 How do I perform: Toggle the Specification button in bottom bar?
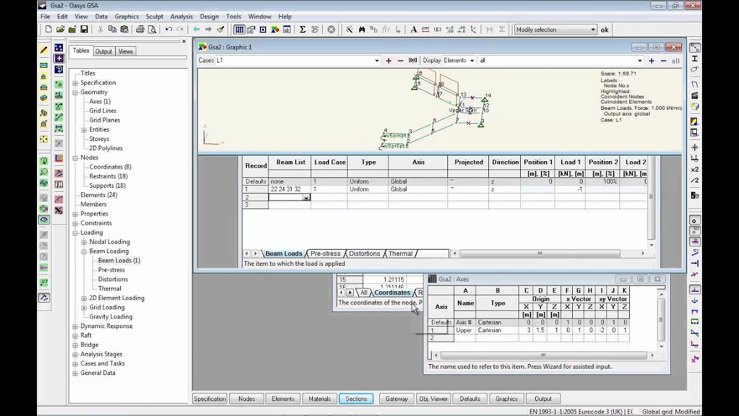[x=210, y=399]
